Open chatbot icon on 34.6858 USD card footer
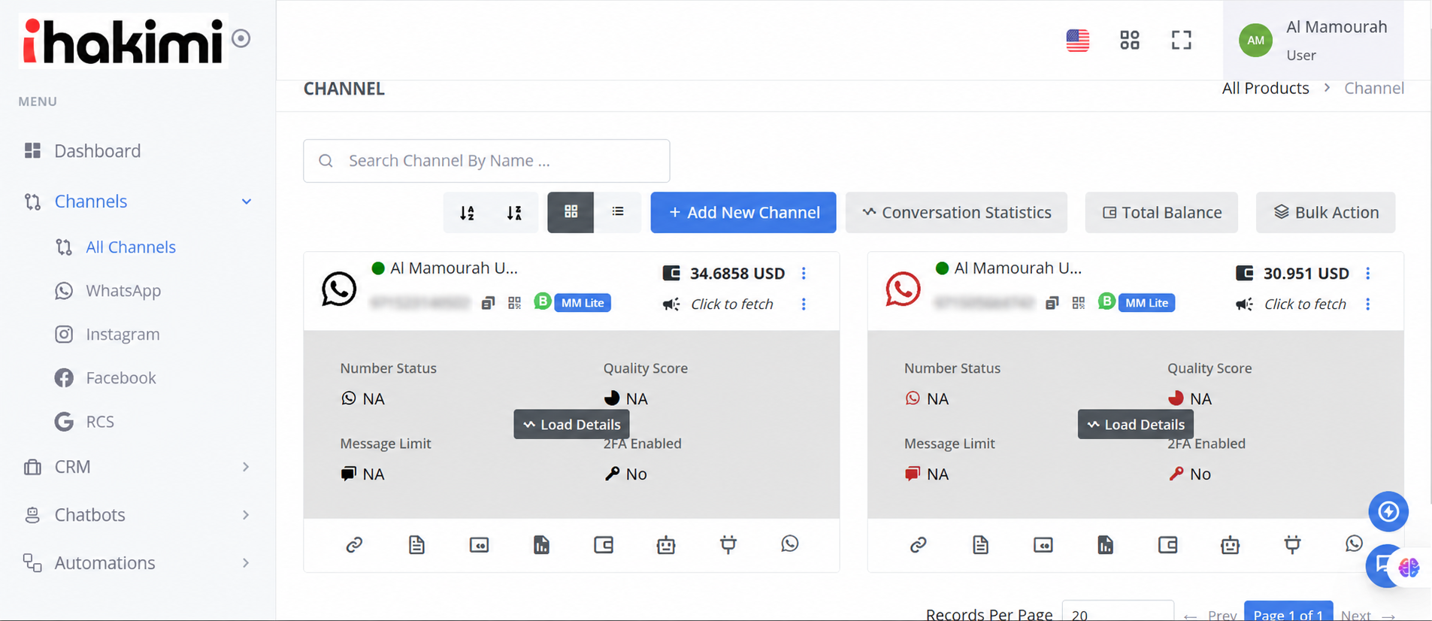Image resolution: width=1432 pixels, height=621 pixels. tap(666, 544)
